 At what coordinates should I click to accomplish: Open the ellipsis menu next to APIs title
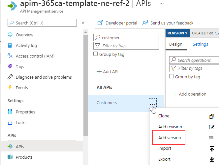[x=162, y=3]
